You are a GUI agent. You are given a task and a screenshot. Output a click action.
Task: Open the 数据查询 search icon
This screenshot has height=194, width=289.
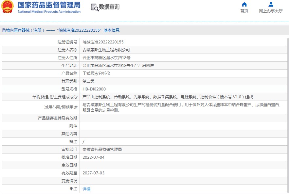point(95,8)
